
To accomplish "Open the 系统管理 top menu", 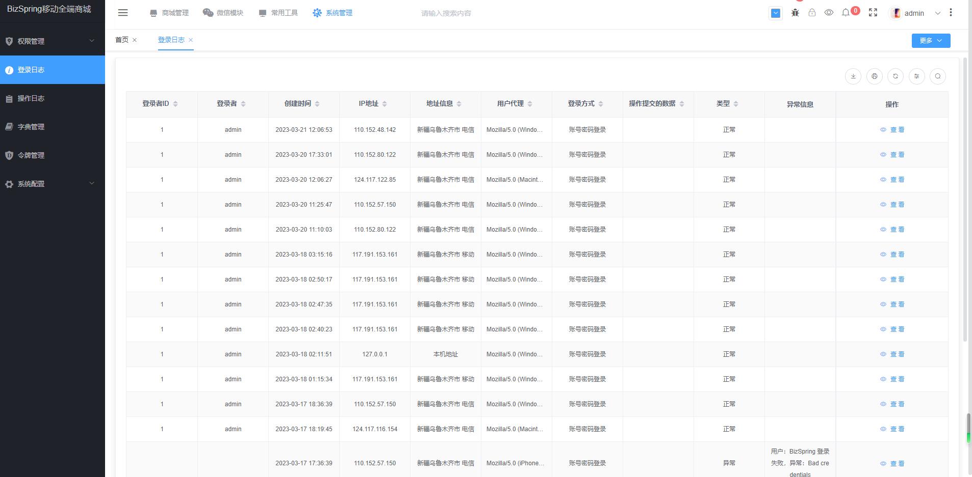I will coord(332,13).
